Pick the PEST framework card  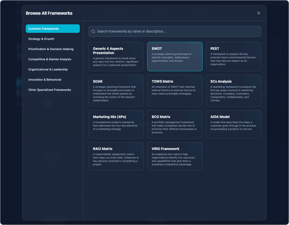pyautogui.click(x=234, y=57)
